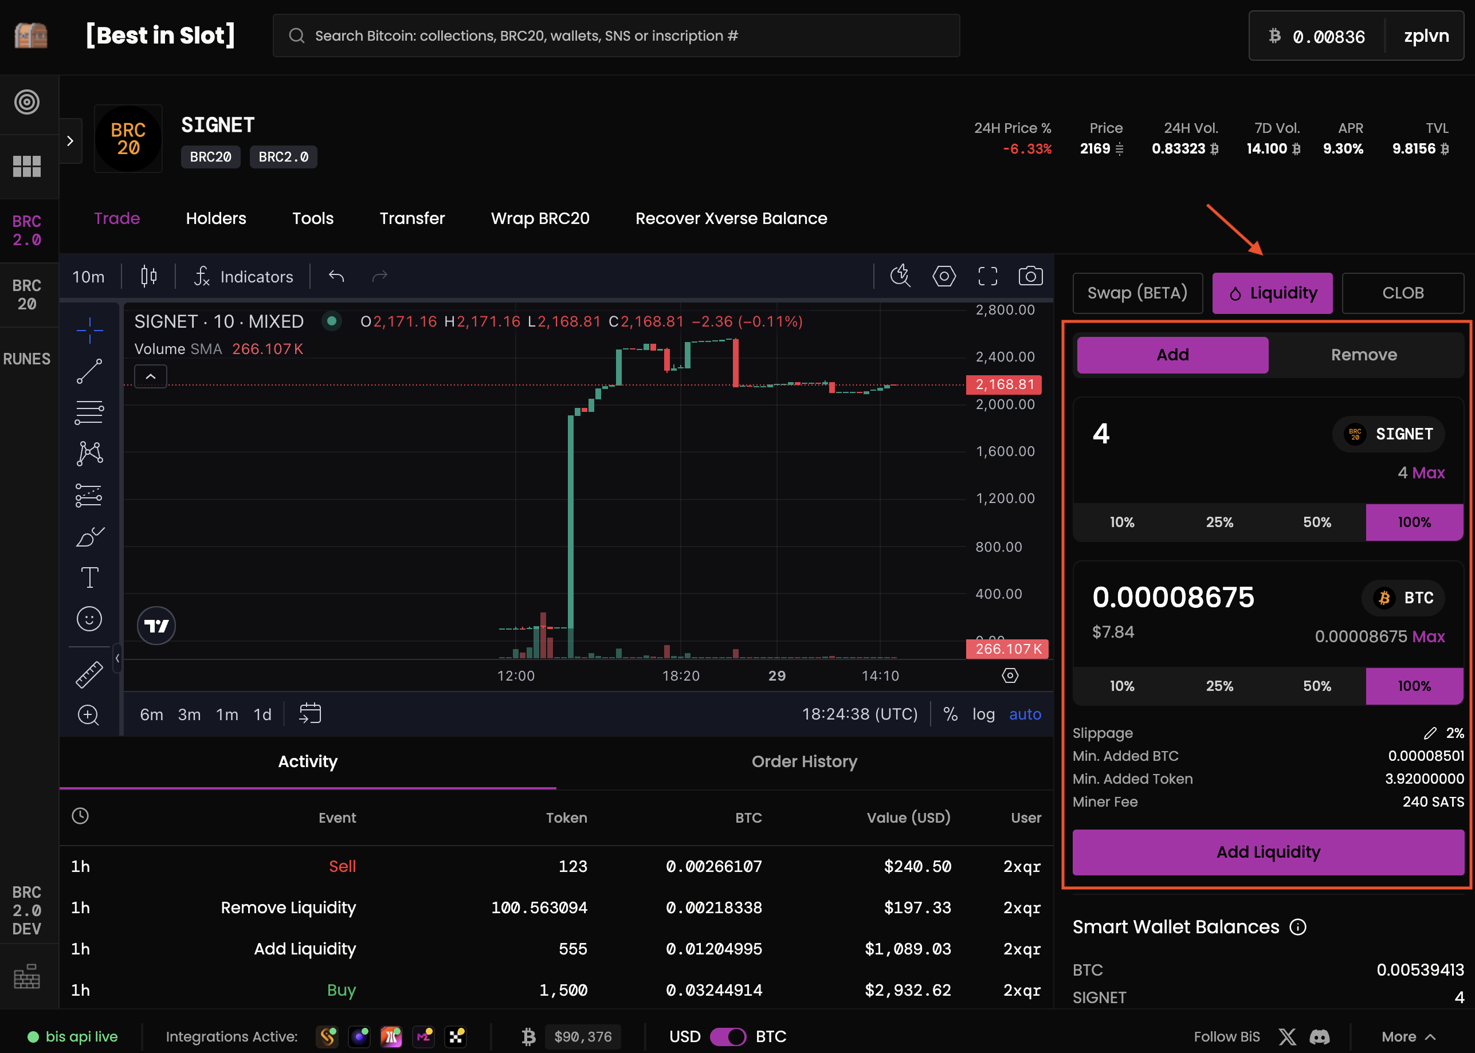Toggle auto scale on chart
Image resolution: width=1475 pixels, height=1053 pixels.
[1025, 714]
